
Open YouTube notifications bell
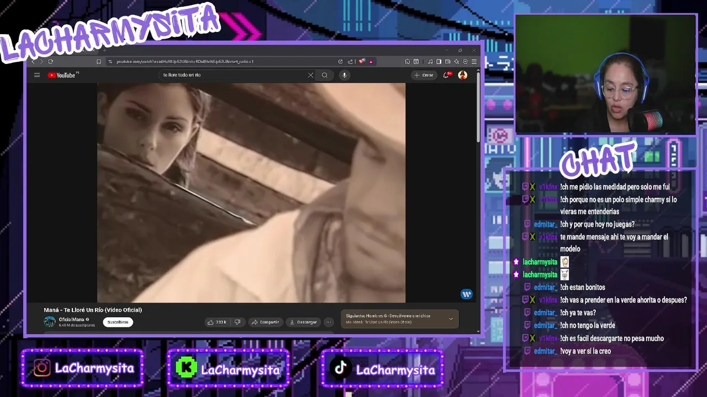click(446, 75)
